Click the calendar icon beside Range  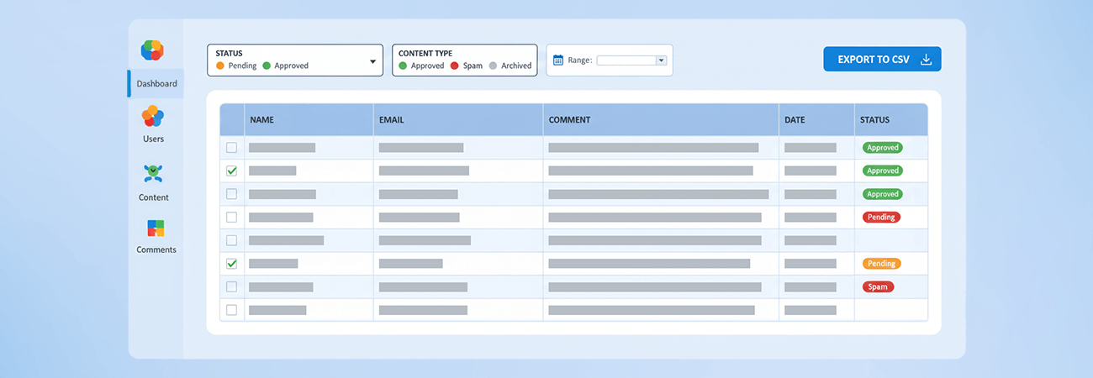558,60
